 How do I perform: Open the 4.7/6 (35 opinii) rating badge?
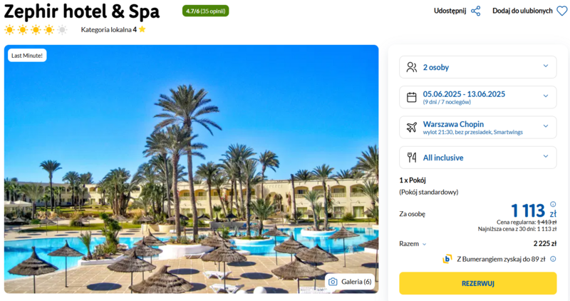[x=205, y=11]
